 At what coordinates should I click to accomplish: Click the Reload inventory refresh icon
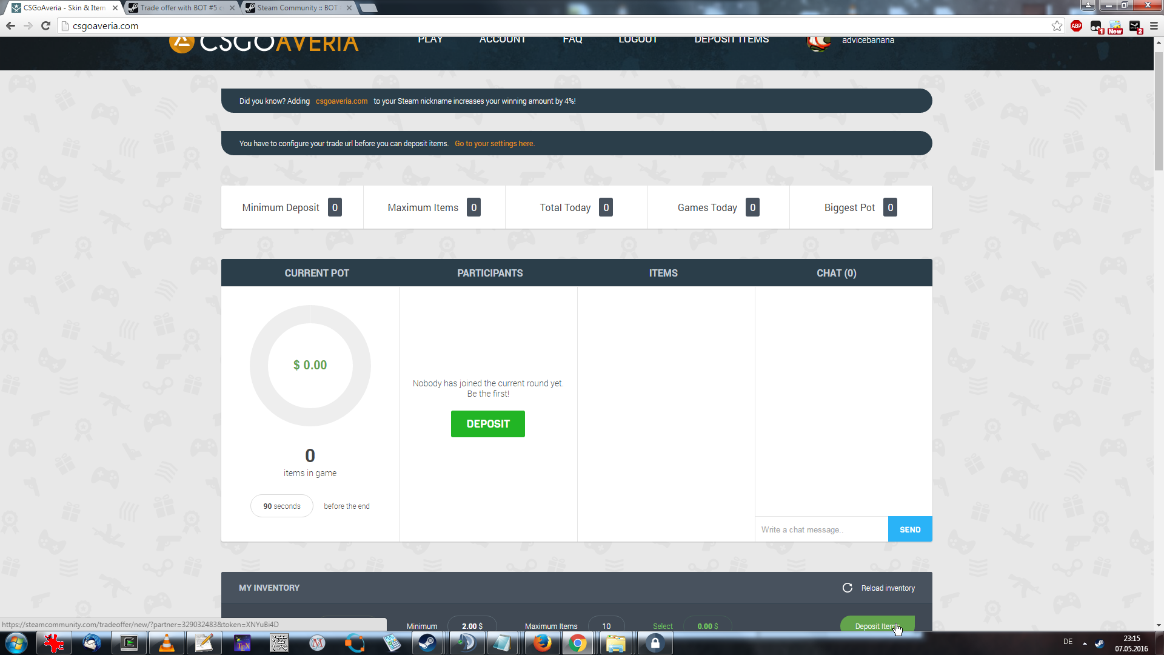click(x=848, y=588)
